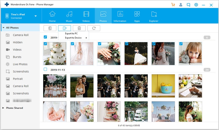
Task: Expand the Photo Shared tree section
Action: point(3,108)
